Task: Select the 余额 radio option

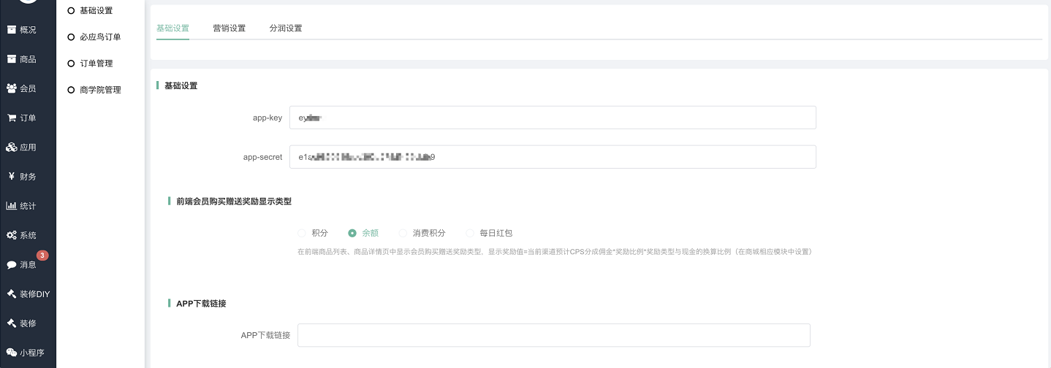Action: 352,233
